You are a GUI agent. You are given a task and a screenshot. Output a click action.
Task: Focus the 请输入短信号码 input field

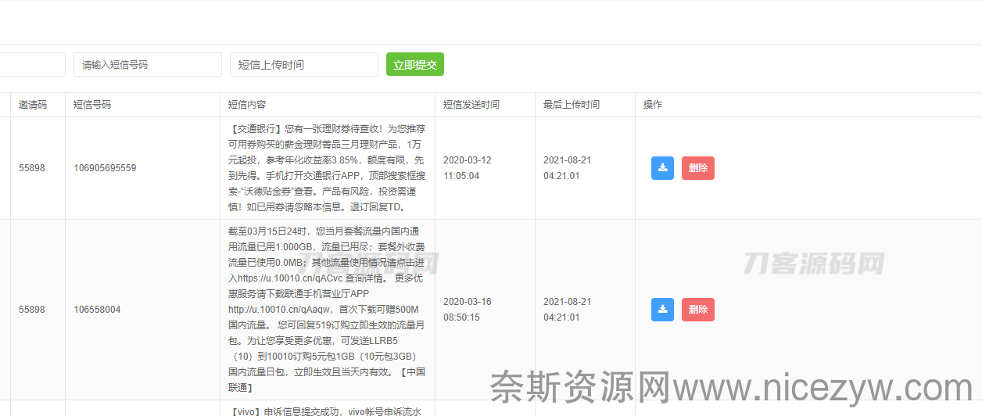pyautogui.click(x=148, y=64)
